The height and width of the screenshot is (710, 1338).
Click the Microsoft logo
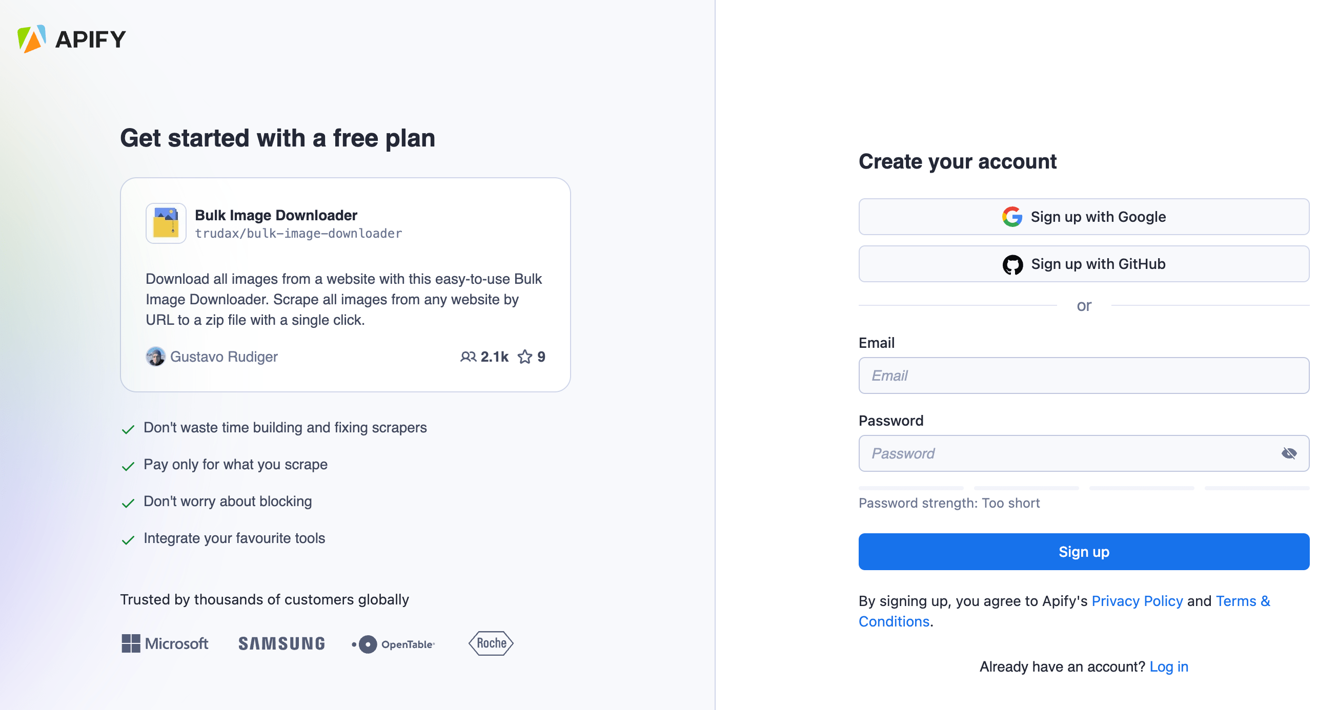click(x=165, y=643)
